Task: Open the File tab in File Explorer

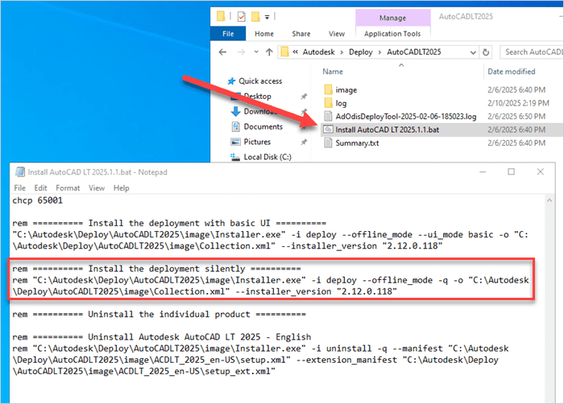Action: (228, 34)
